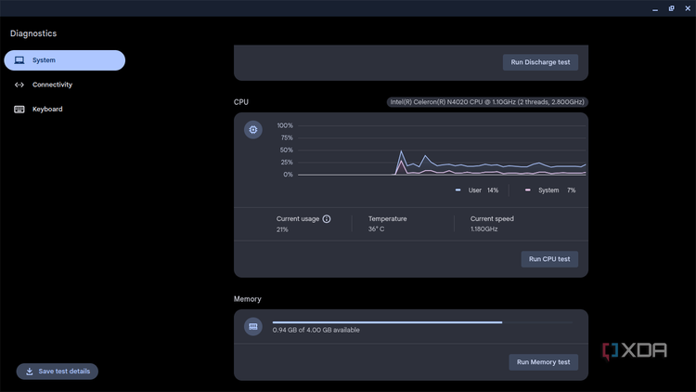Click the CPU section heading
The height and width of the screenshot is (392, 696).
click(241, 102)
